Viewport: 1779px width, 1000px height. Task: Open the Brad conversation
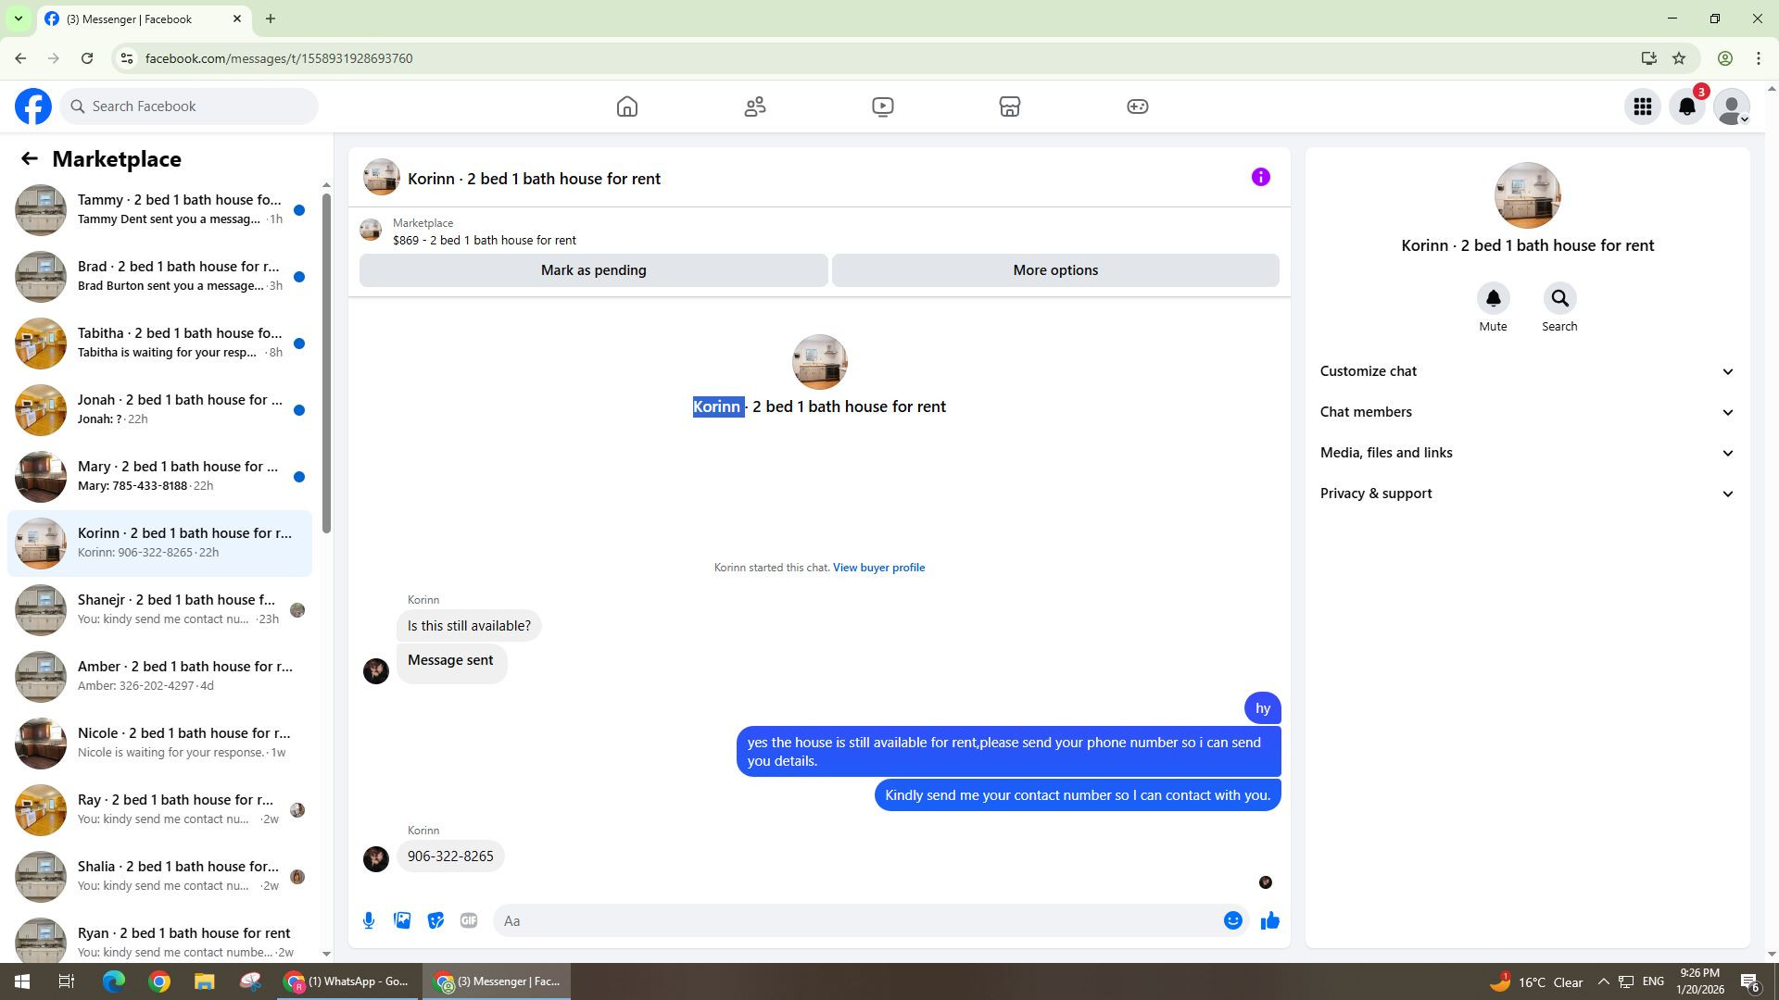159,277
